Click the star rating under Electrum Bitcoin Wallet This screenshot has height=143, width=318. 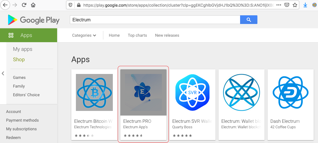click(84, 135)
